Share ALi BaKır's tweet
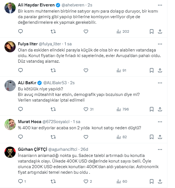 [160, 109]
